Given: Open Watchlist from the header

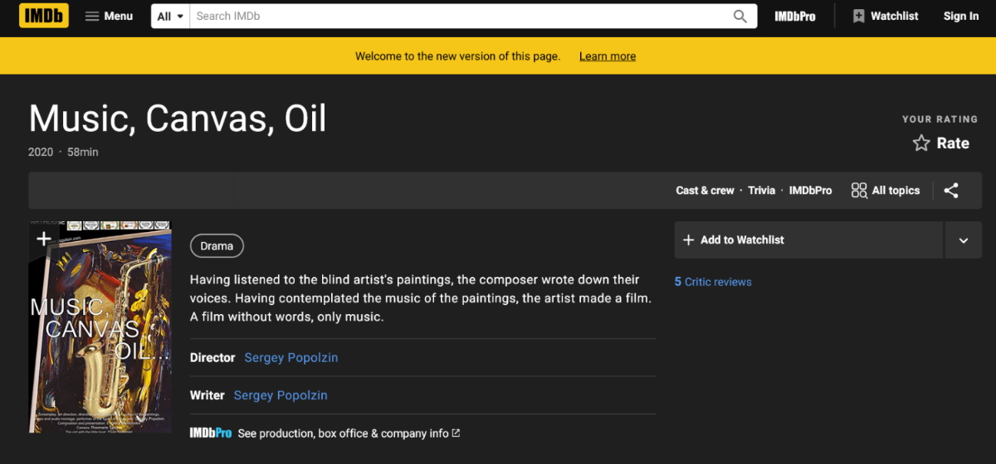Looking at the screenshot, I should pos(886,17).
